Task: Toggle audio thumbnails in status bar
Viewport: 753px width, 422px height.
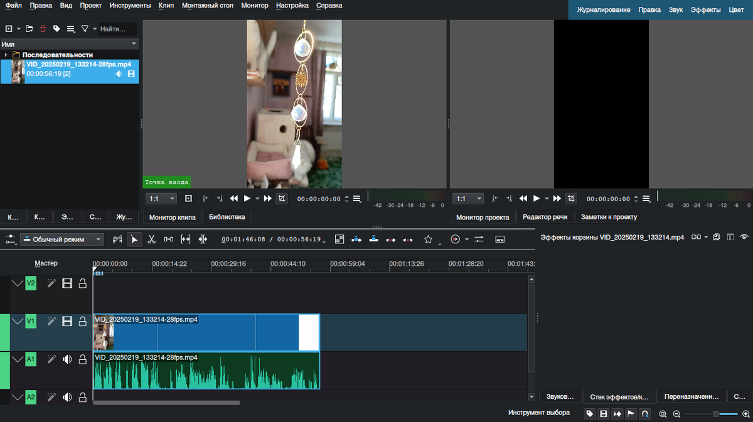Action: 617,414
